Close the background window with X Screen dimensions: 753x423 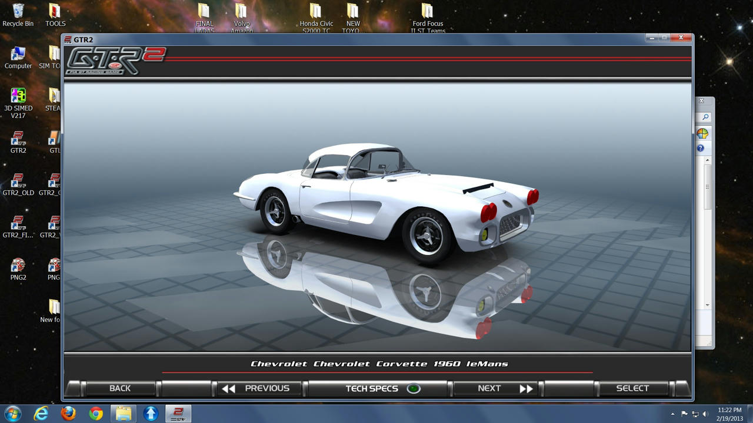(x=701, y=101)
